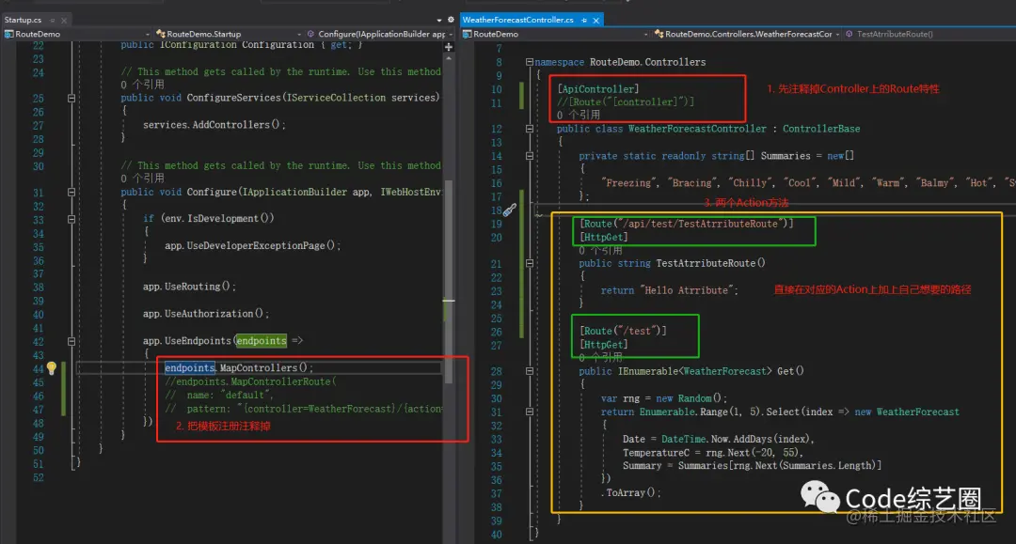
Task: Collapse the Get() method at line 28
Action: pyautogui.click(x=530, y=371)
